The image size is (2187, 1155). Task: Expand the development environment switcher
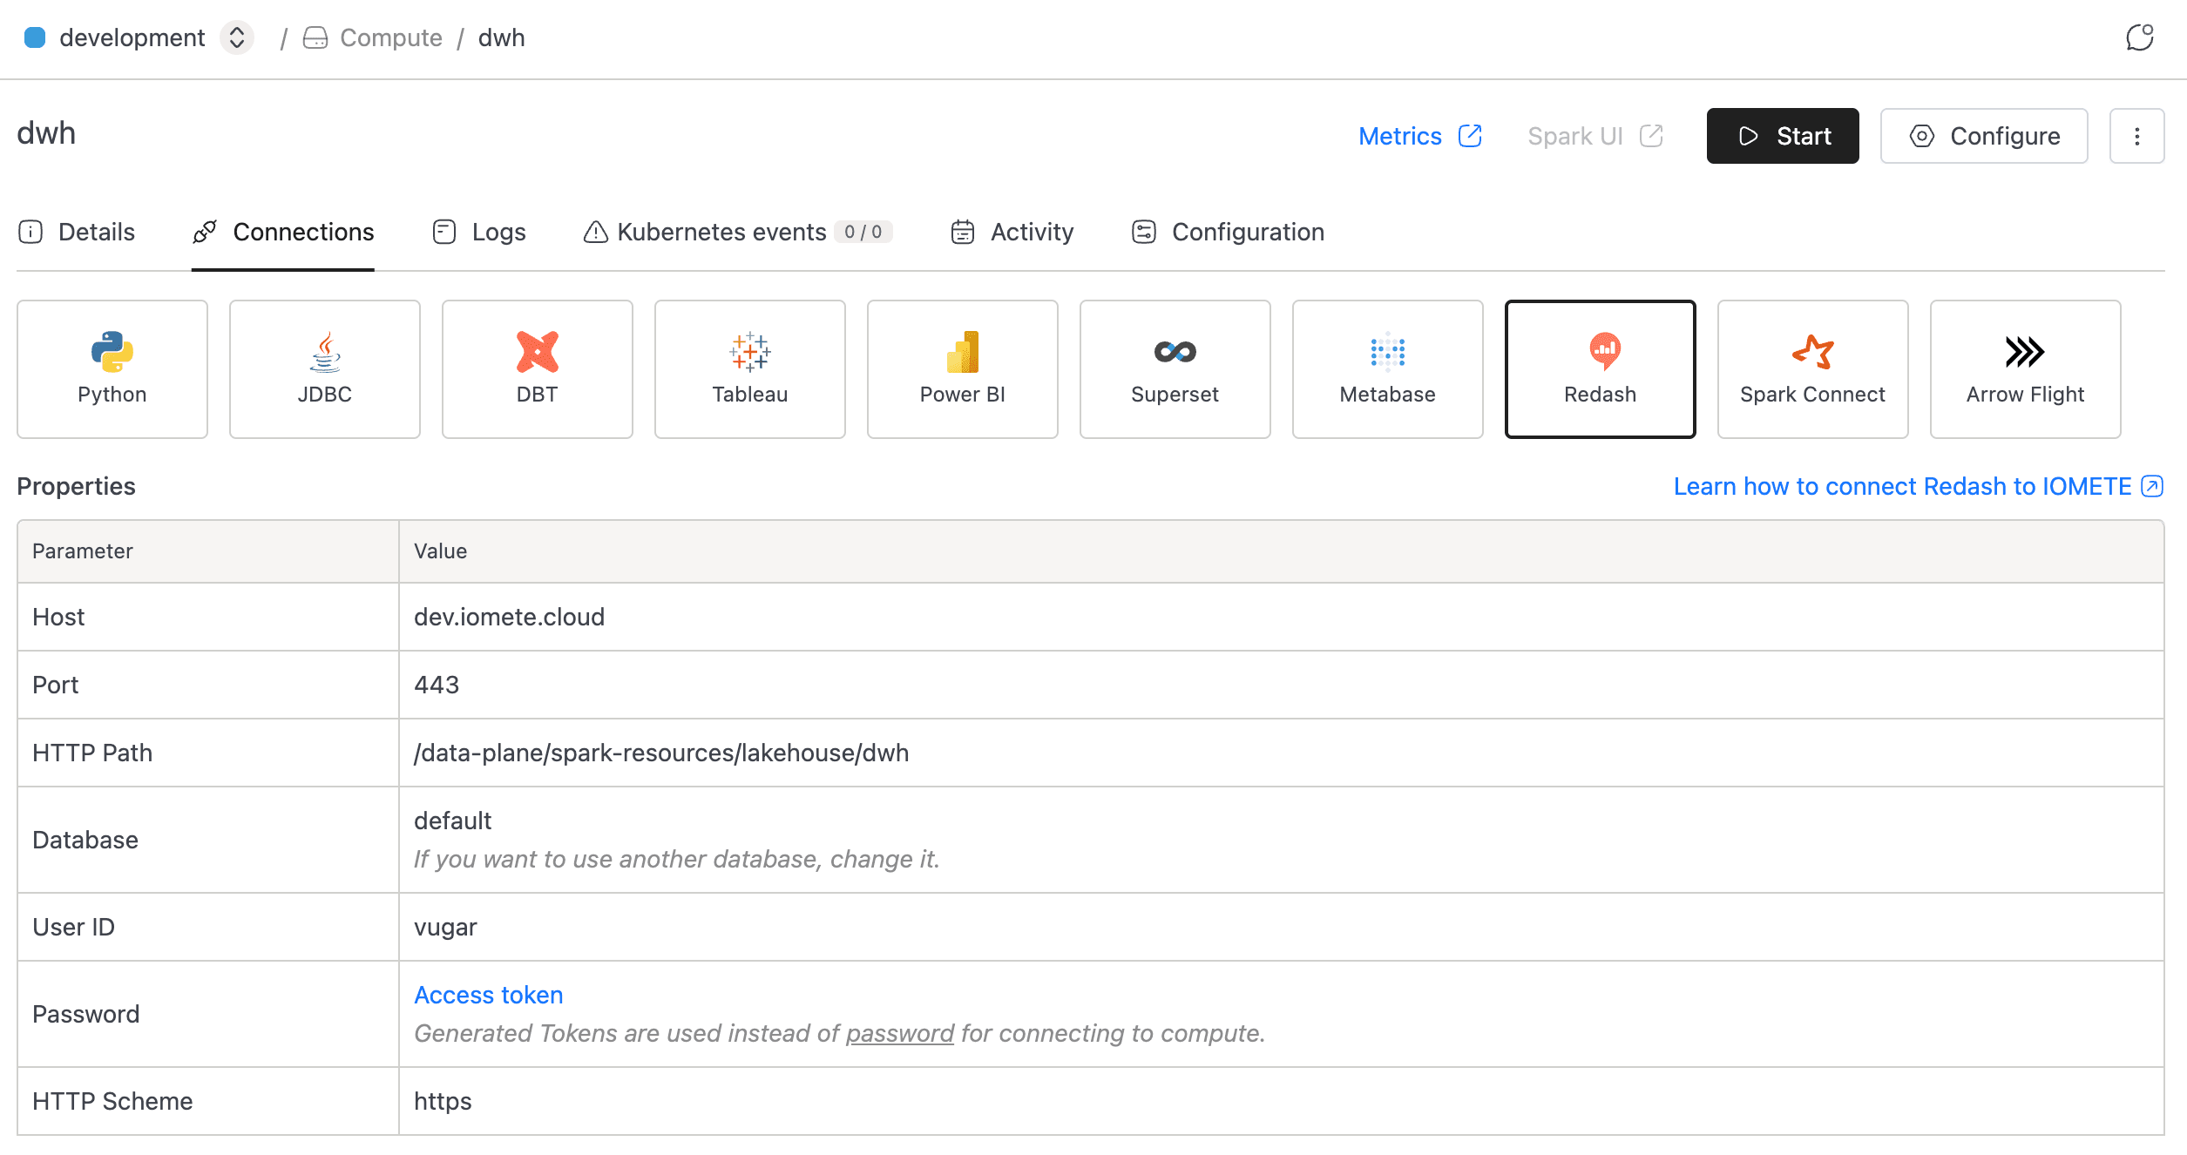click(x=236, y=37)
